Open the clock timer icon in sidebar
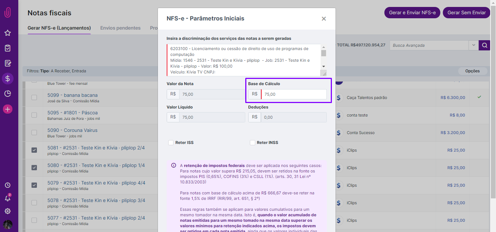Image resolution: width=496 pixels, height=232 pixels. [7, 185]
